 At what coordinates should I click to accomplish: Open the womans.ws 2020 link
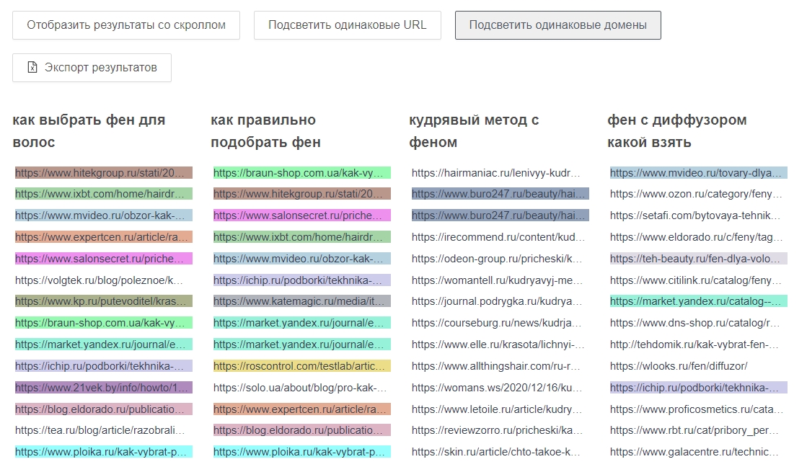pyautogui.click(x=498, y=387)
